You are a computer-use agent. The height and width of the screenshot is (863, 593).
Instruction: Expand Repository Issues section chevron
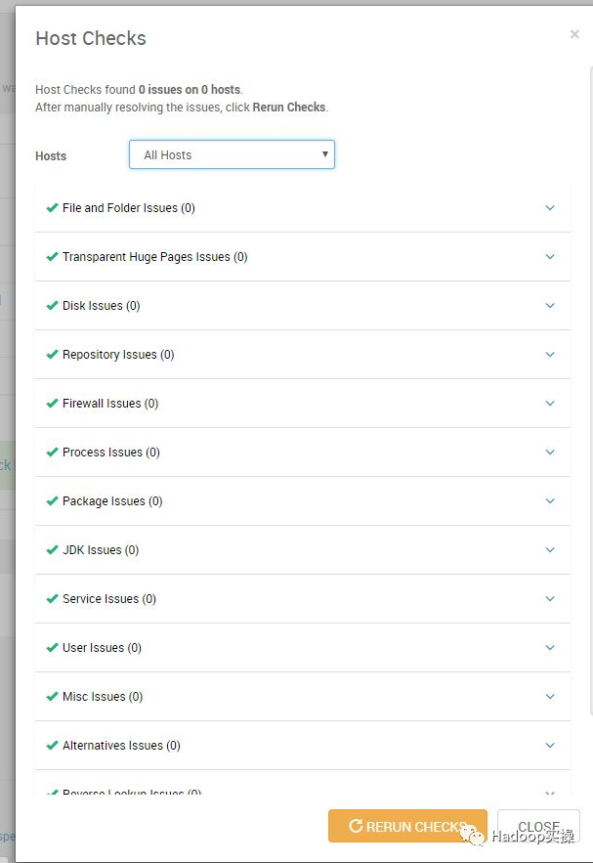[x=550, y=355]
